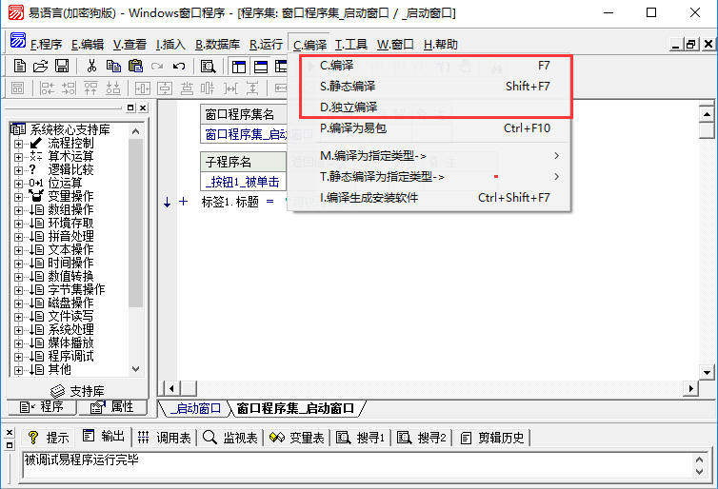Open the _启动窗口 editor tab
This screenshot has height=489, width=718.
click(195, 408)
